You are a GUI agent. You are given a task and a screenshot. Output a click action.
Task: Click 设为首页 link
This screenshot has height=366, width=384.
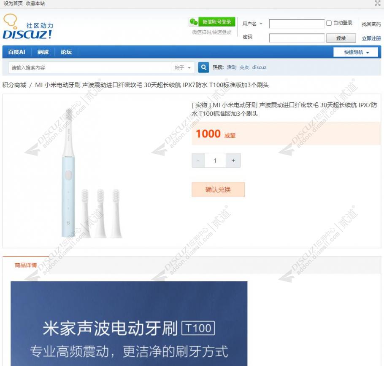[x=13, y=3]
